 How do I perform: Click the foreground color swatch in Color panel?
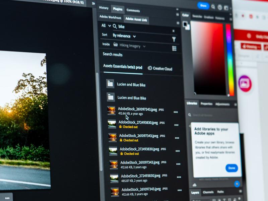click(185, 24)
